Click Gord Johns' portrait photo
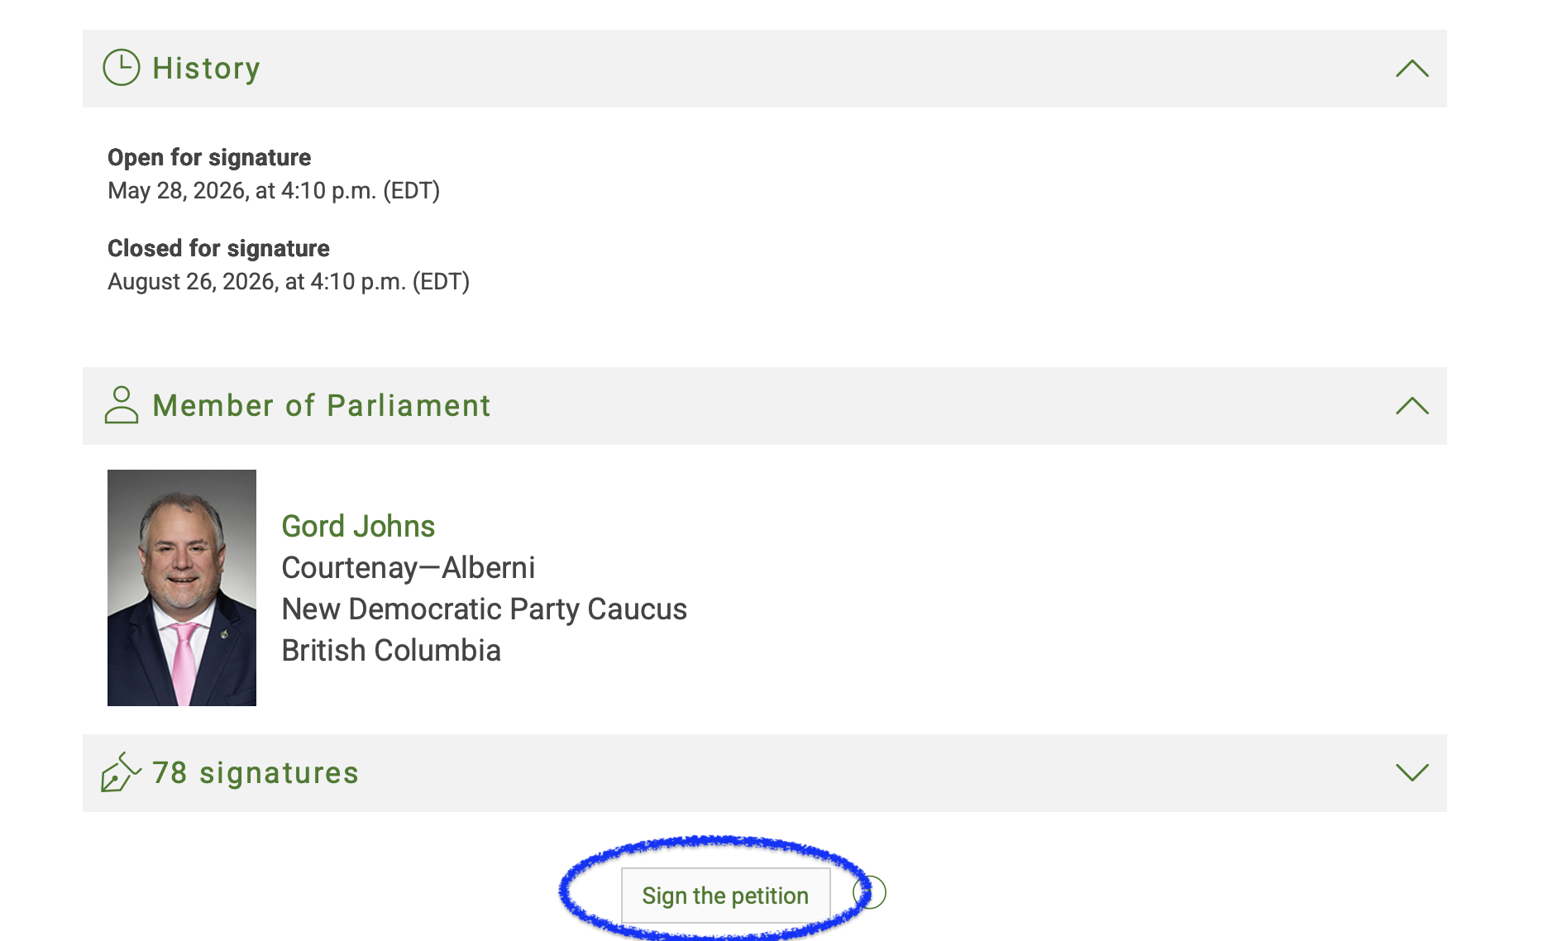This screenshot has width=1558, height=941. (182, 588)
